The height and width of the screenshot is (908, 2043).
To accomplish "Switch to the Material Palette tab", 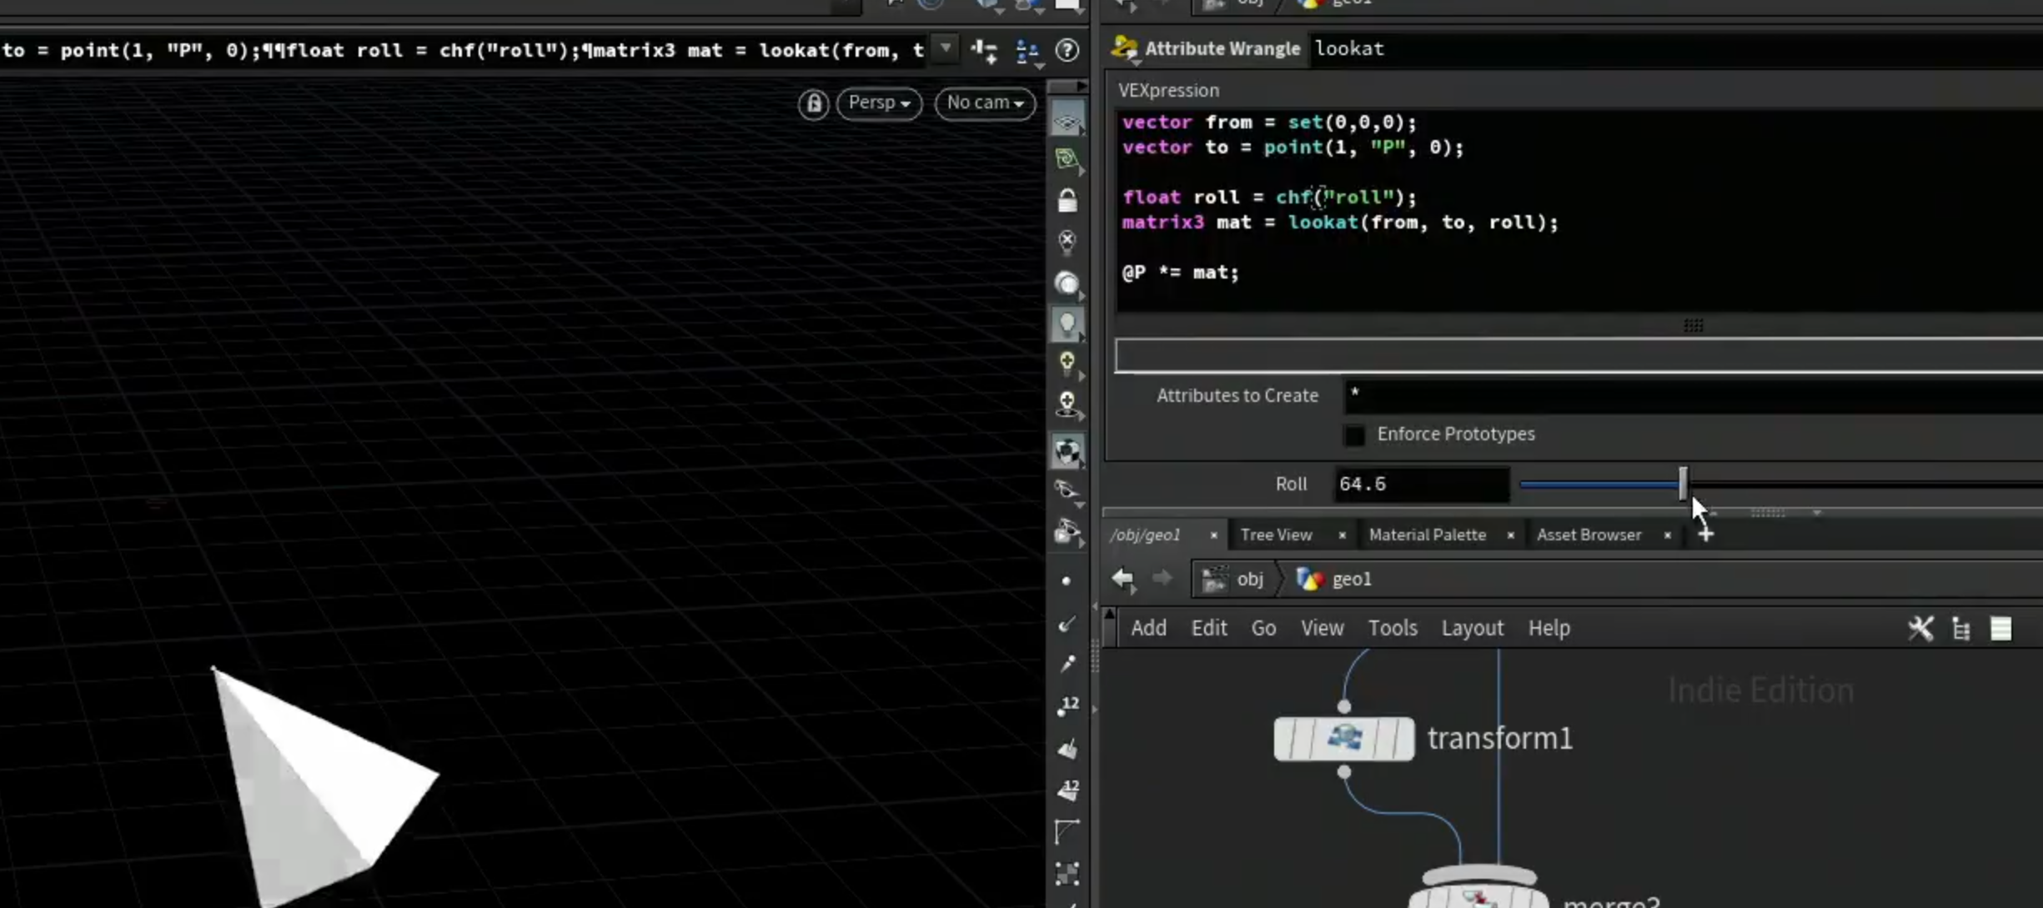I will (x=1427, y=535).
